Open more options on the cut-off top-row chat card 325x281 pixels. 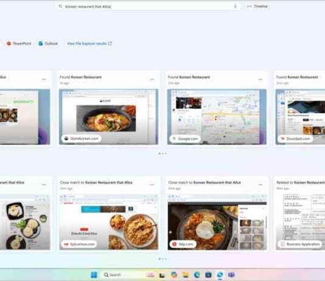click(44, 79)
